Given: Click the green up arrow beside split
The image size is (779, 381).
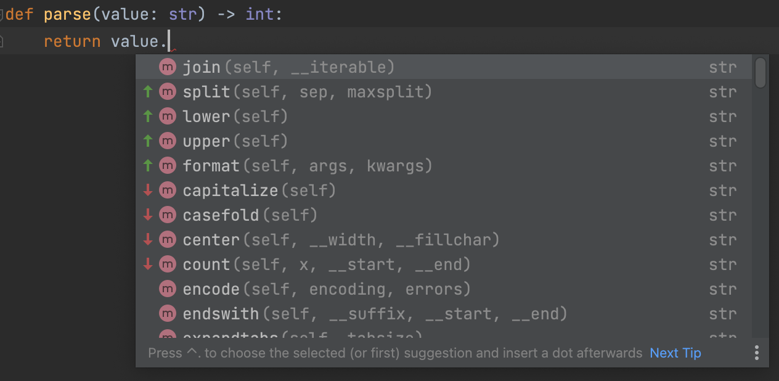Looking at the screenshot, I should coord(147,92).
